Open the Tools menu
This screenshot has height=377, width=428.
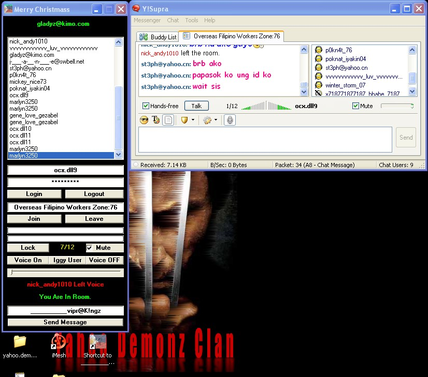191,20
